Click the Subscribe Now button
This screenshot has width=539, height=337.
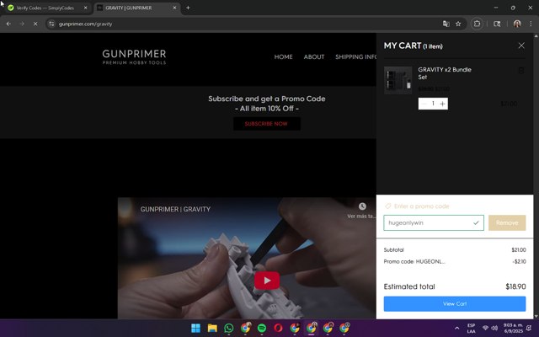[x=266, y=124]
